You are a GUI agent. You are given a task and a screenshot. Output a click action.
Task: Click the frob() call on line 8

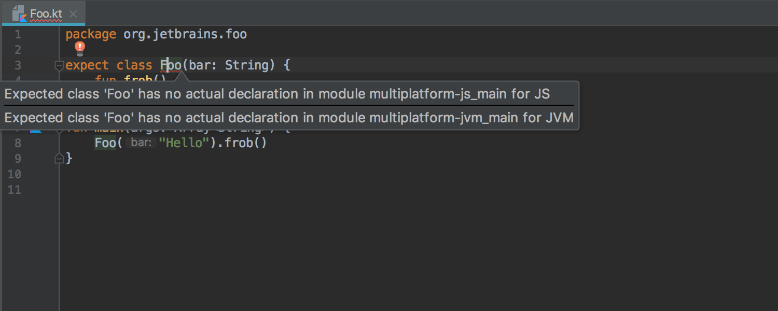[246, 143]
